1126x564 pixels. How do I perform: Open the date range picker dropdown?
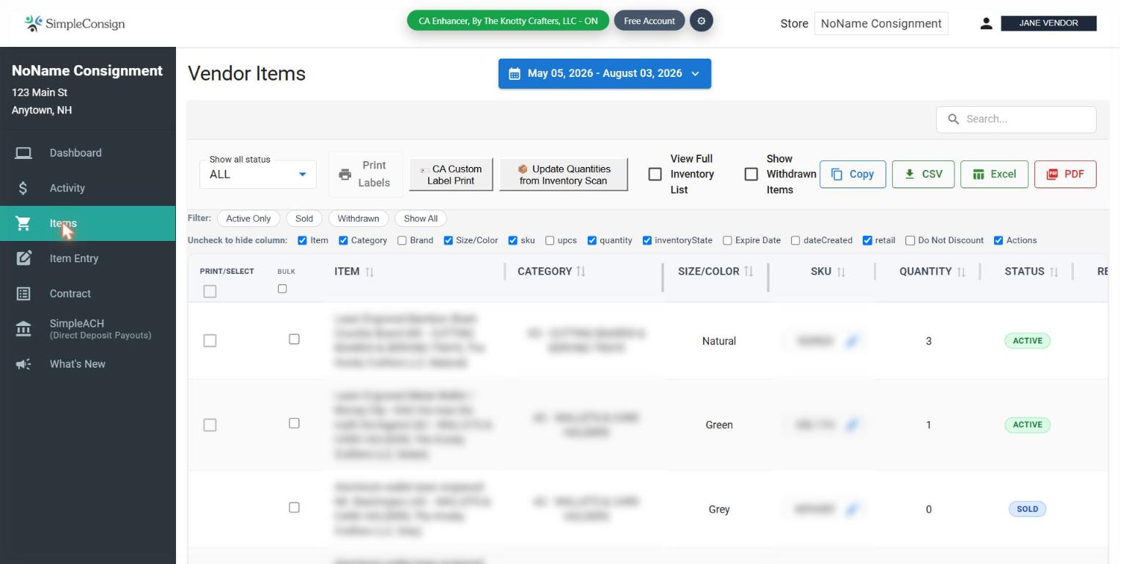point(605,73)
